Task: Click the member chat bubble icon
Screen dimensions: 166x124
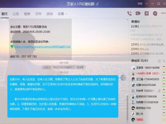Action: pos(159,61)
